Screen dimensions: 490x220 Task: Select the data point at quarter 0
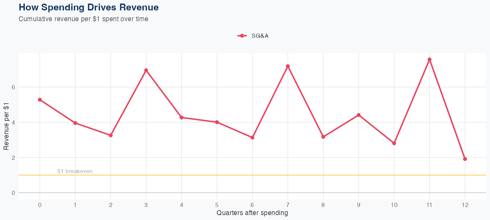(40, 100)
